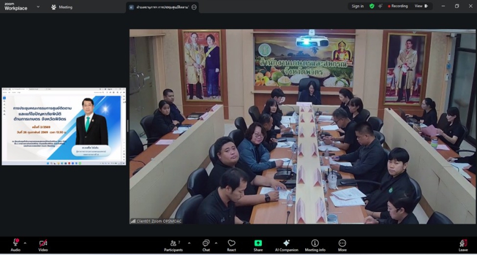The width and height of the screenshot is (477, 255).
Task: Open the View layout menu
Action: (x=421, y=6)
